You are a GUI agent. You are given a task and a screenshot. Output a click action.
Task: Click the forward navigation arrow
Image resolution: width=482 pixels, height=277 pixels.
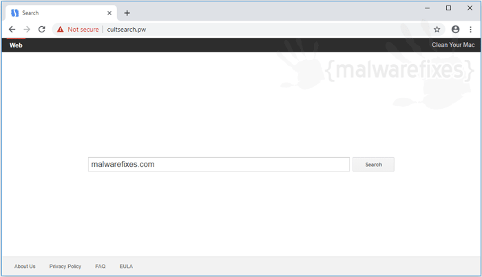coord(27,29)
